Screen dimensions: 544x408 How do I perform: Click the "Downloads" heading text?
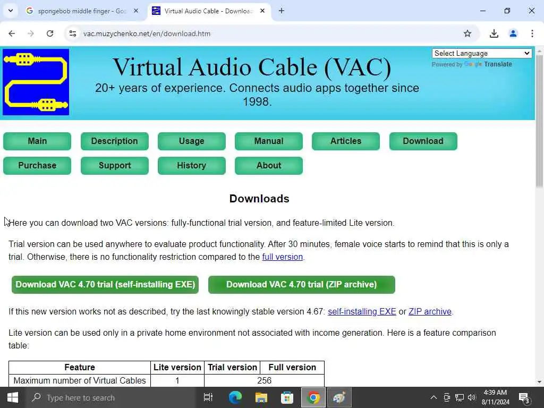259,199
